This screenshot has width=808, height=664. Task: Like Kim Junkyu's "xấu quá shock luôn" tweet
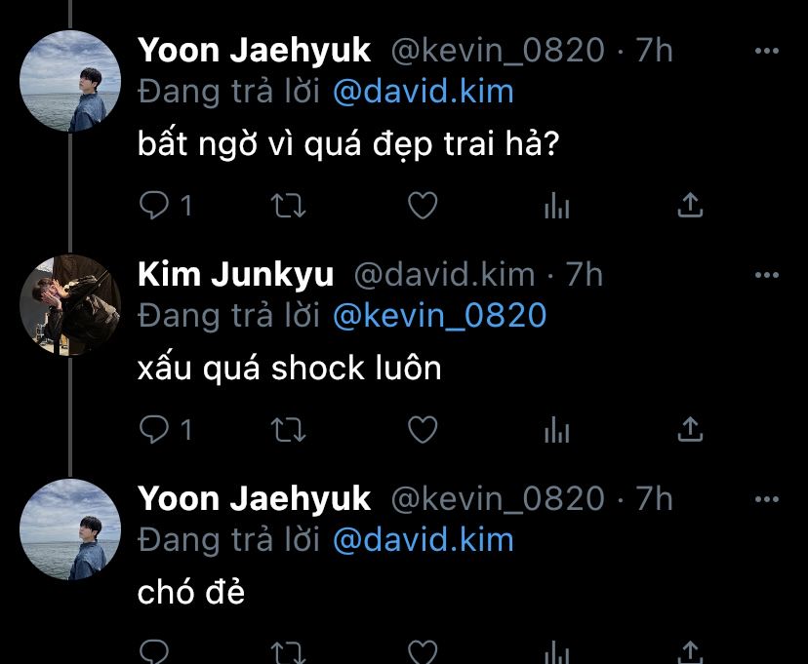(x=423, y=429)
